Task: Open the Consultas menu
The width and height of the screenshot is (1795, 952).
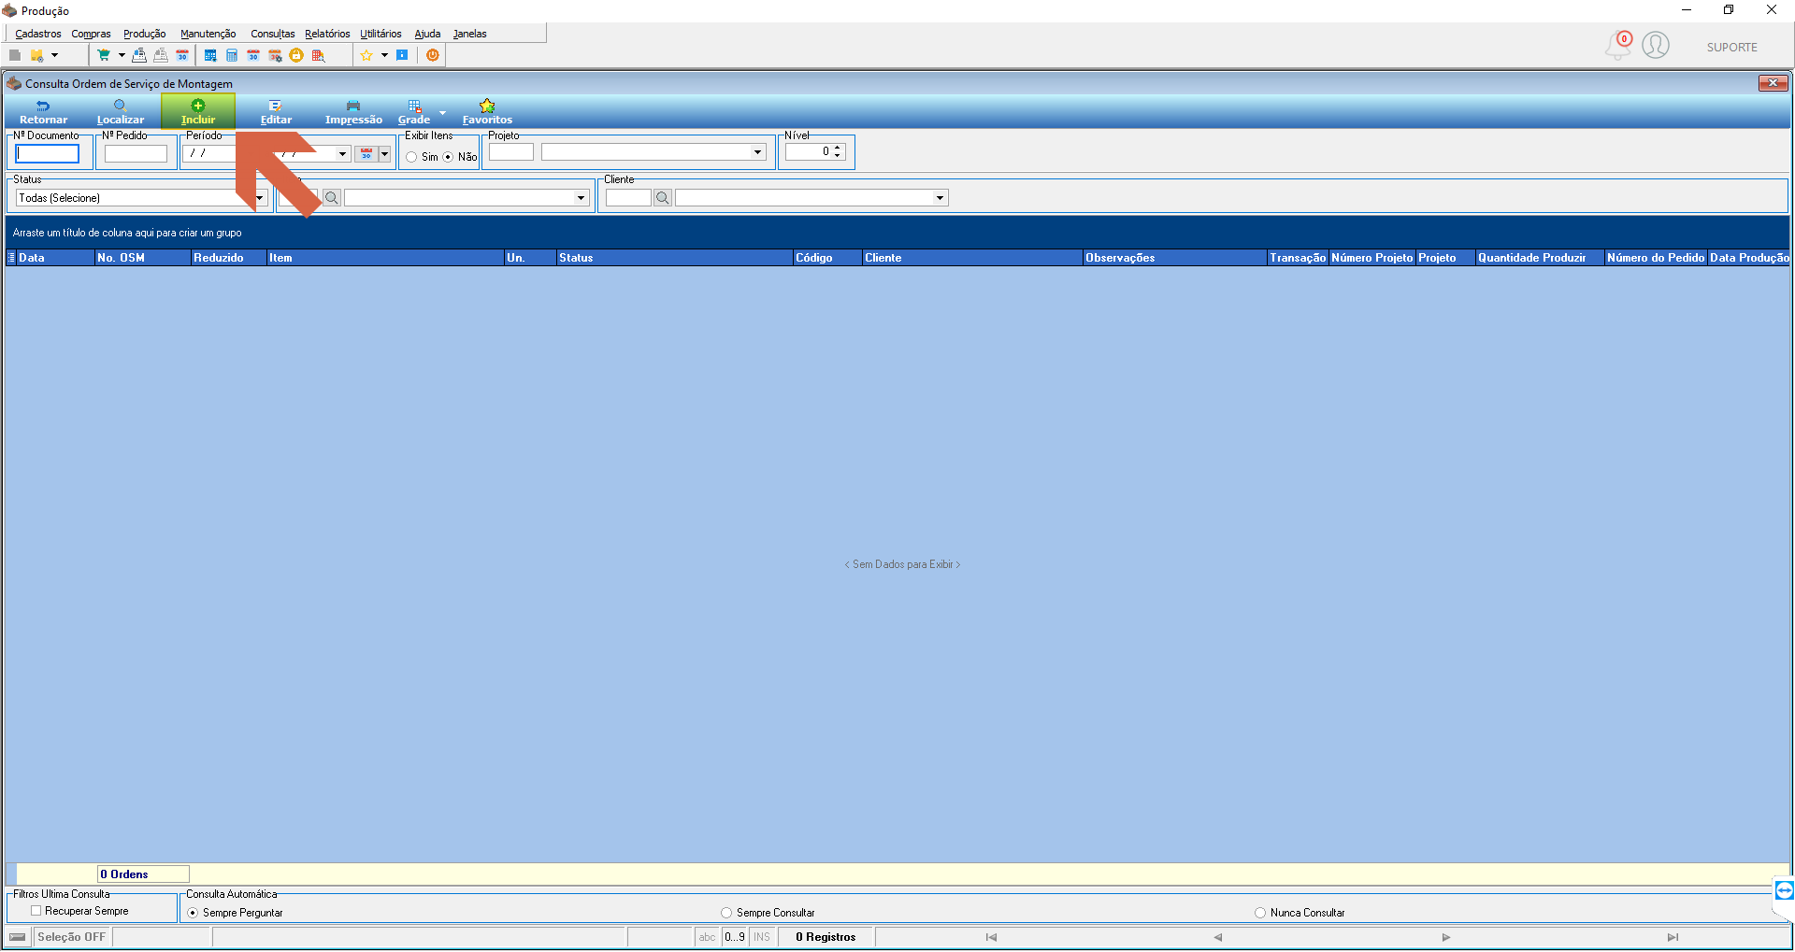Action: [272, 34]
